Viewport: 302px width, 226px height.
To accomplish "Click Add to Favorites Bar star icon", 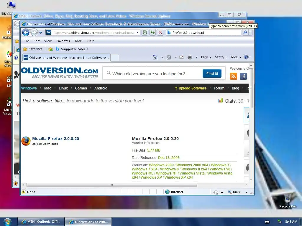I will (x=50, y=49).
